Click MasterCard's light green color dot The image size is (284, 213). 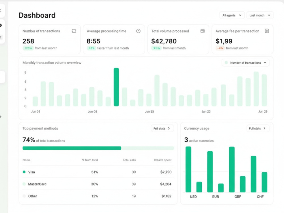[x=24, y=184]
